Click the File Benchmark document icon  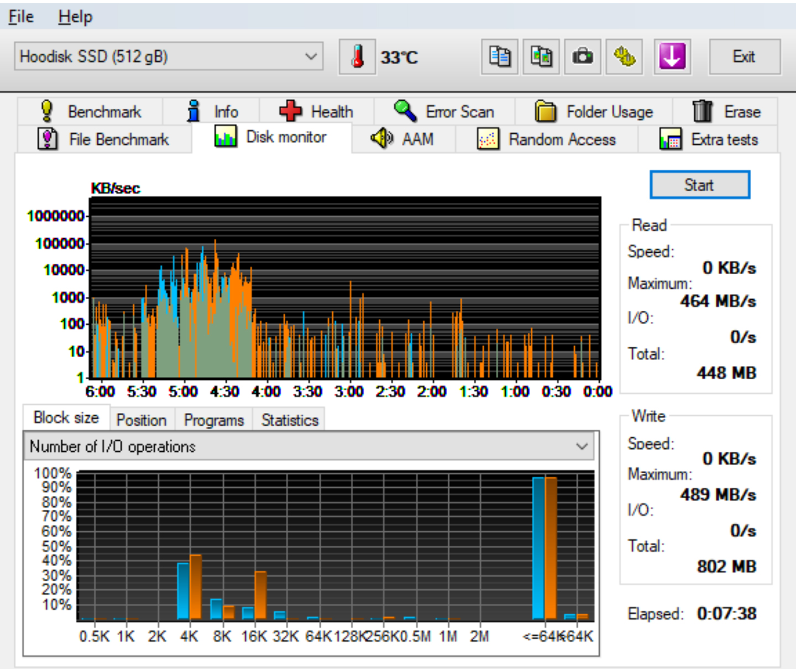[x=48, y=139]
